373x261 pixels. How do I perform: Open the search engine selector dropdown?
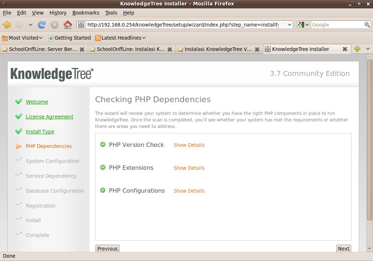(303, 25)
